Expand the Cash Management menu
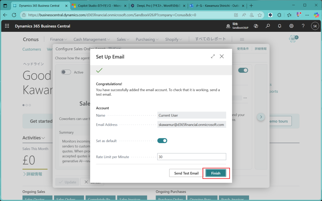The width and height of the screenshot is (322, 201). [x=92, y=39]
